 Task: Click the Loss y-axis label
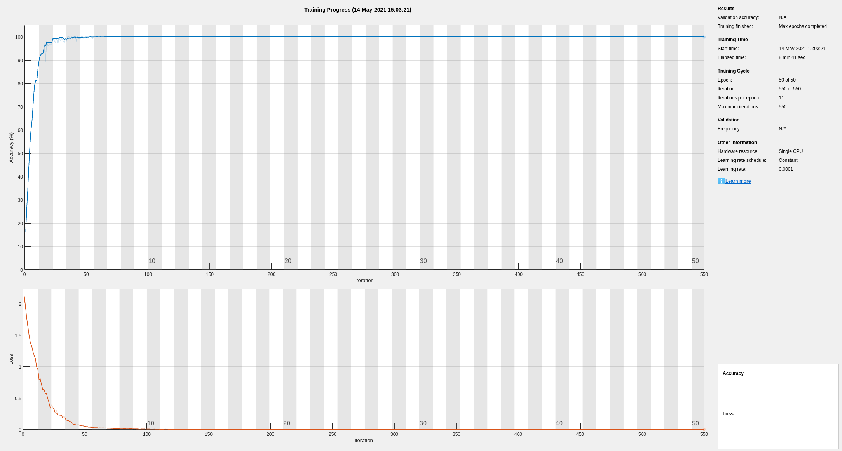point(11,359)
